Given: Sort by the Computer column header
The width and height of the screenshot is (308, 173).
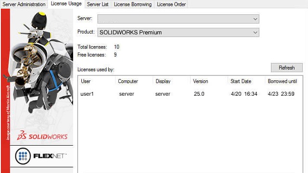Looking at the screenshot, I should (x=134, y=81).
